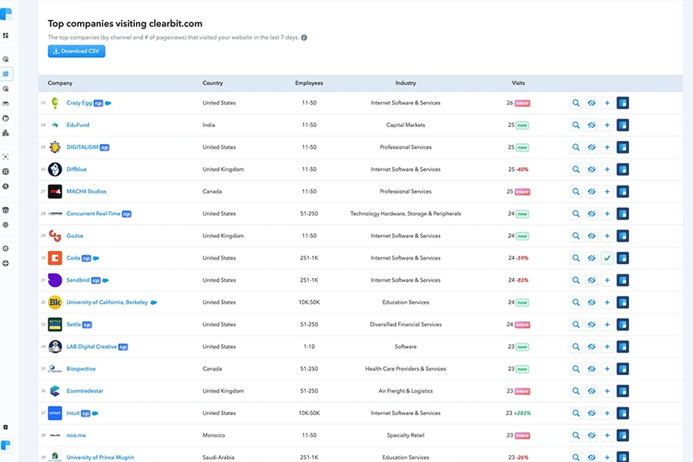Open the EduFund company link
This screenshot has width=693, height=462.
78,125
